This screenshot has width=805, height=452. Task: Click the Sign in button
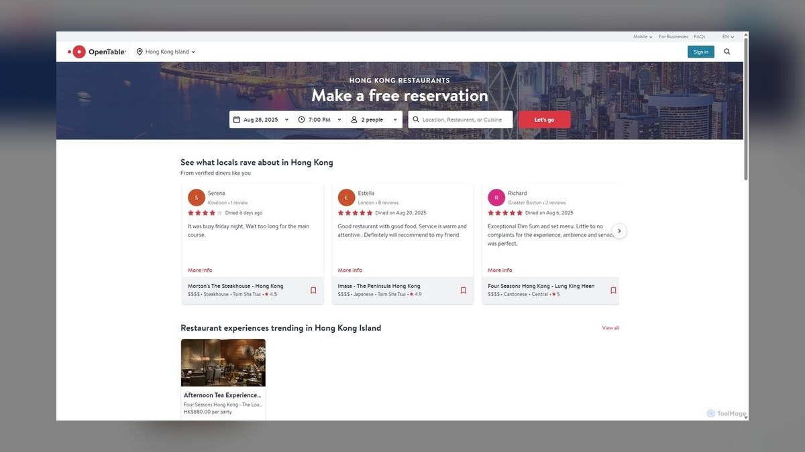click(701, 52)
